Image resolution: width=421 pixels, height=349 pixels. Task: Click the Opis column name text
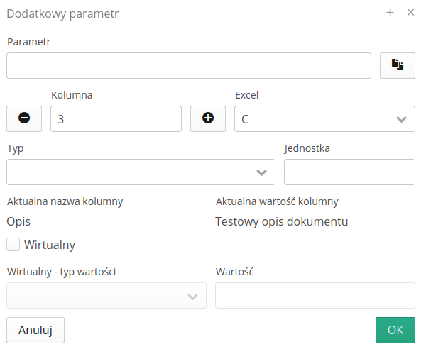tap(18, 222)
